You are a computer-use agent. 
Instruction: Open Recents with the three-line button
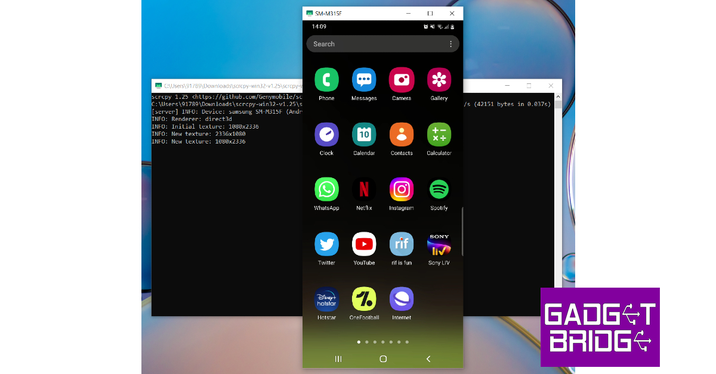[338, 359]
